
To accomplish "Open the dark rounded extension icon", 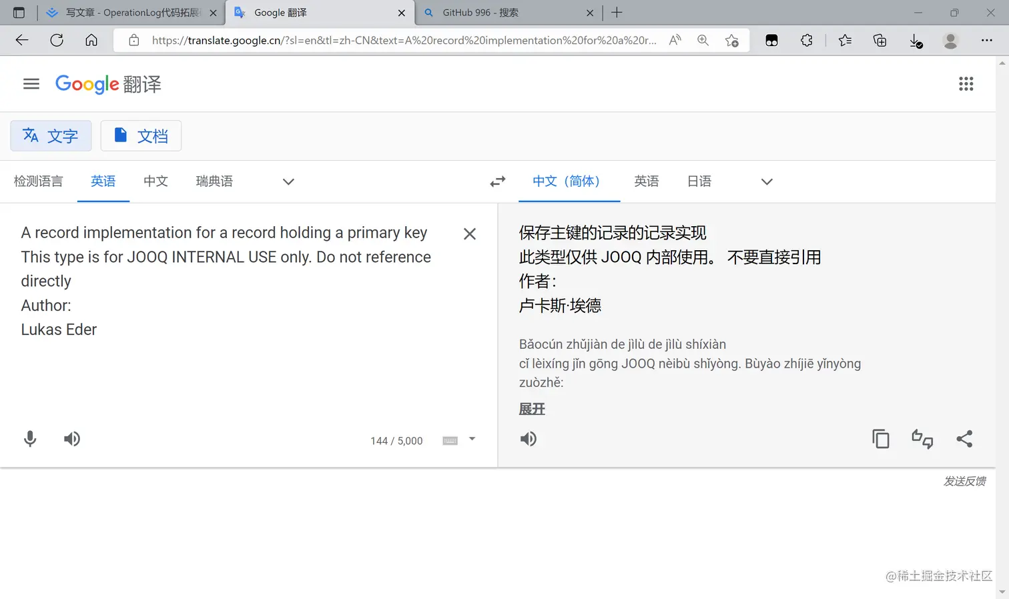I will point(771,40).
